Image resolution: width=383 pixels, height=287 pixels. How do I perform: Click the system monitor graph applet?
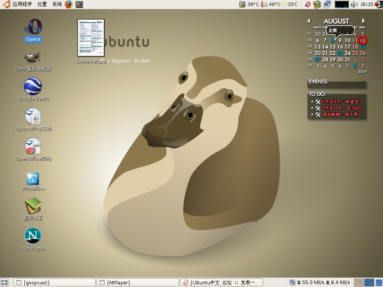(x=341, y=4)
